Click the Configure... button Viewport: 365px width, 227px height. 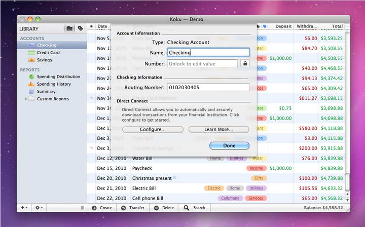click(x=153, y=130)
